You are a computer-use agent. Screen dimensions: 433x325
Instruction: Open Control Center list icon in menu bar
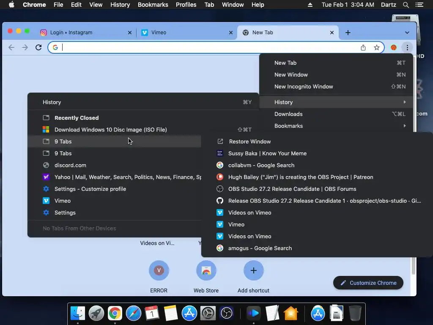(x=419, y=5)
